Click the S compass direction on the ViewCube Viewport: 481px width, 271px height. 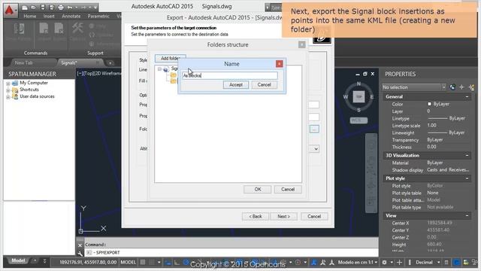point(358,110)
